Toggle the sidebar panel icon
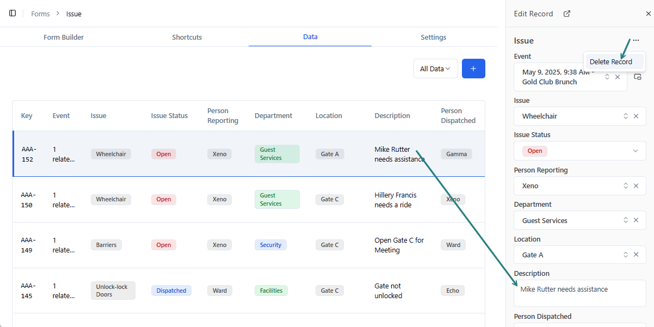654x327 pixels. [x=13, y=13]
